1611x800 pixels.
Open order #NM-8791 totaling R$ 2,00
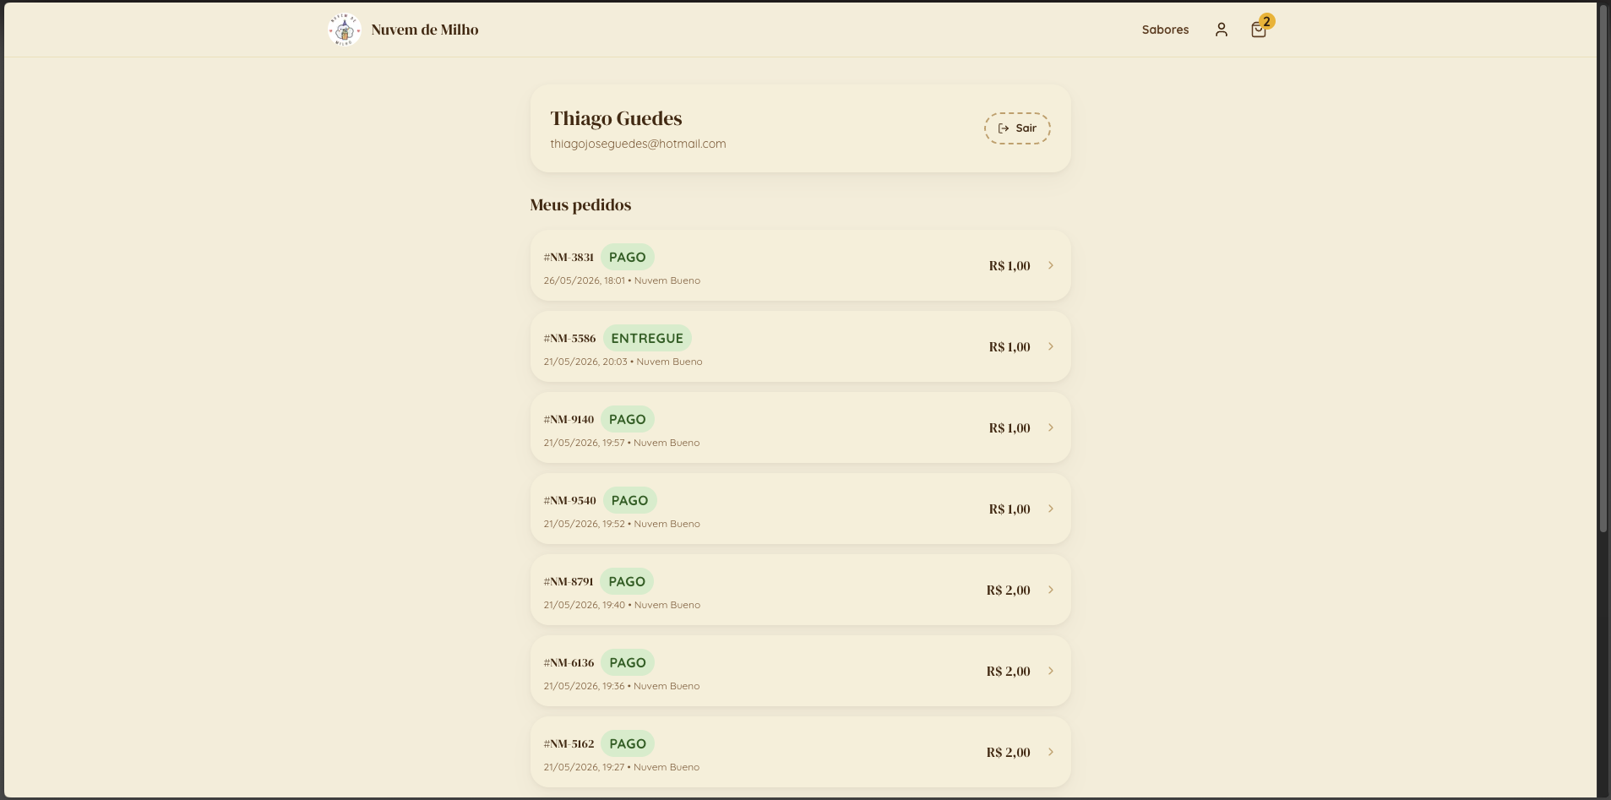click(800, 590)
